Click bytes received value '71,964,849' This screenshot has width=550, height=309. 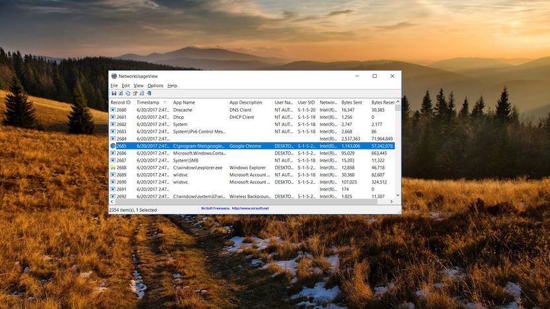point(382,139)
